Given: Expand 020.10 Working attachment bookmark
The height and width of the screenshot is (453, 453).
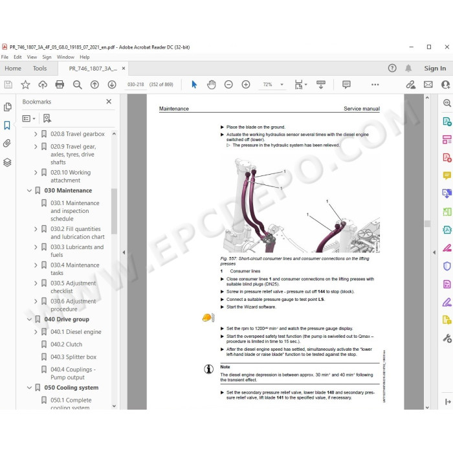Looking at the screenshot, I should pos(36,173).
